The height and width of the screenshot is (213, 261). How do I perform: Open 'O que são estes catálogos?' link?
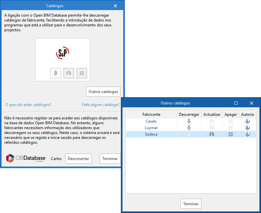coord(28,105)
